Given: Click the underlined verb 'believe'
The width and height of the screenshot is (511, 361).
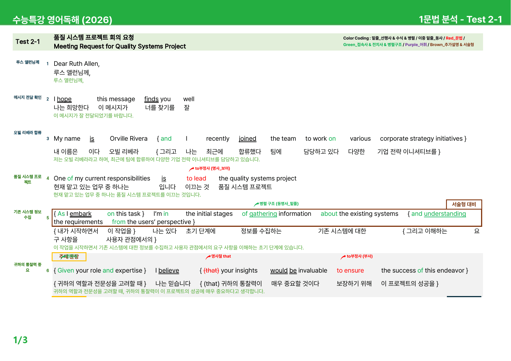Looking at the screenshot, I should tap(169, 271).
